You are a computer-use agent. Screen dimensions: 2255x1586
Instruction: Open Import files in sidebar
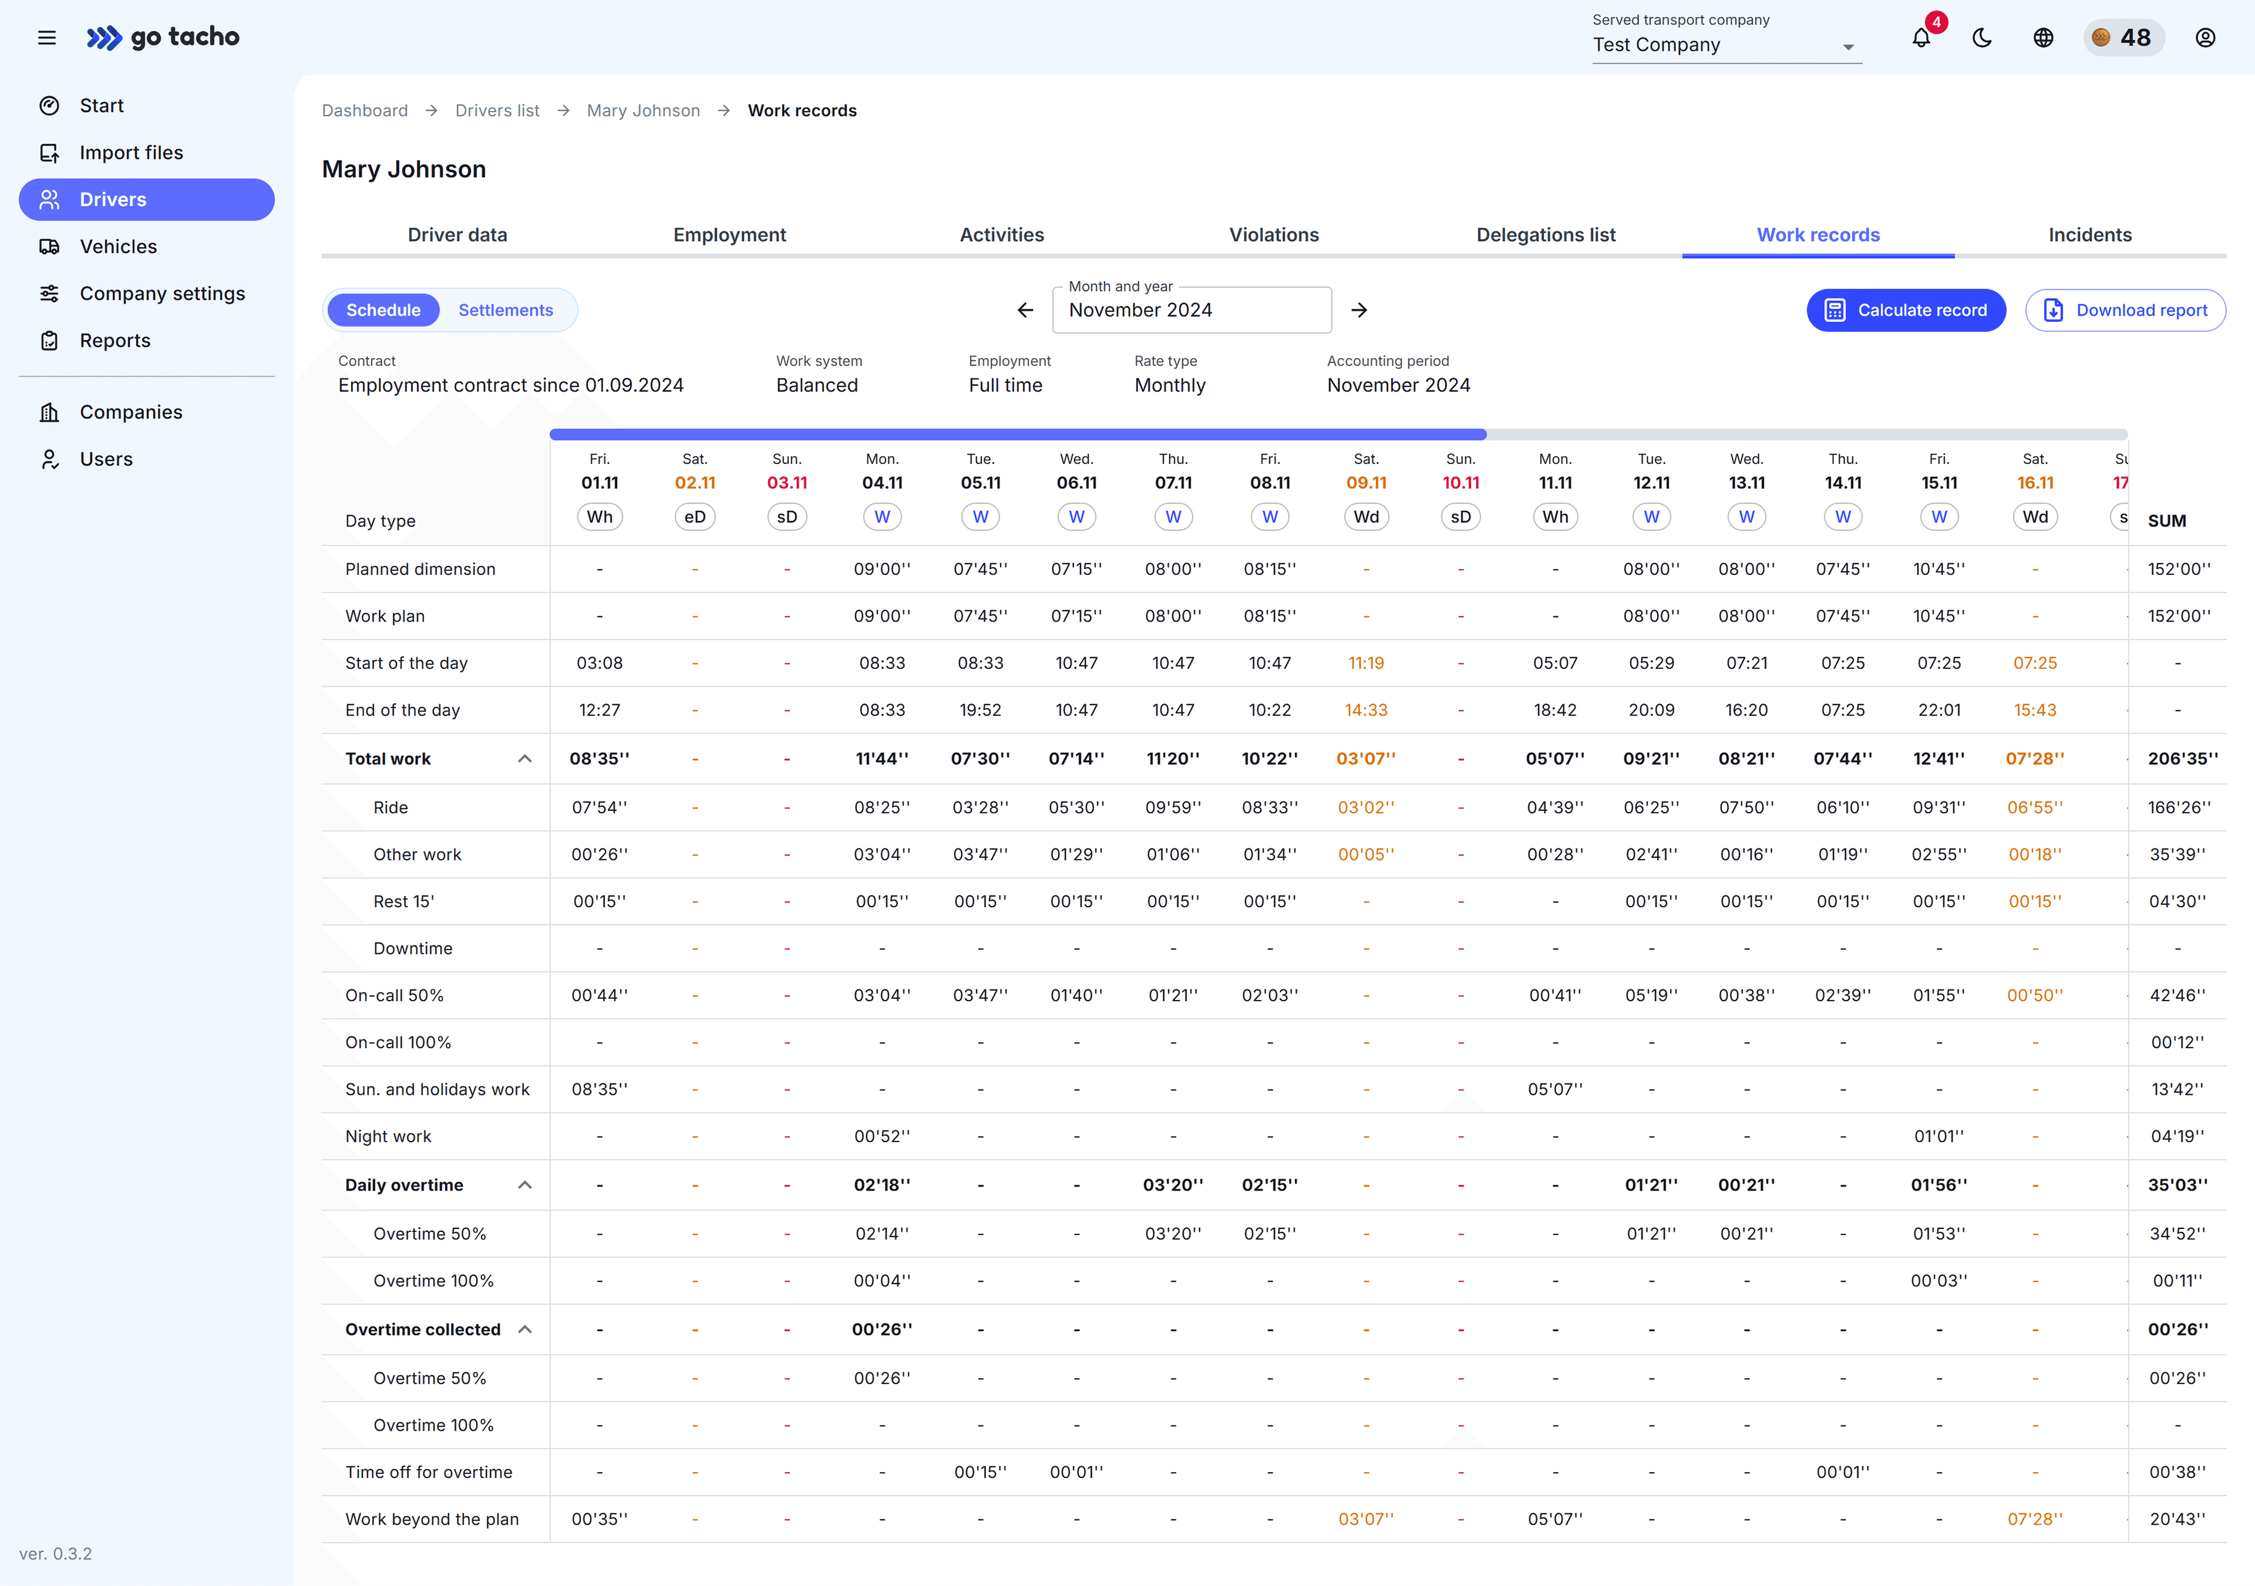146,152
